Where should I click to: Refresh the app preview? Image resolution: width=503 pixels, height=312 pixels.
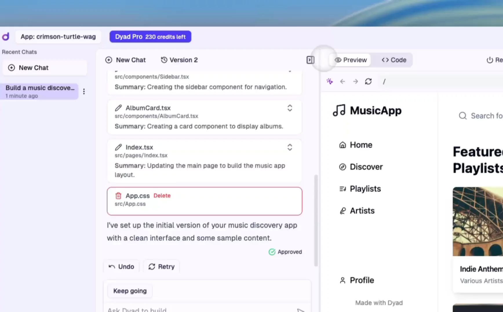(x=368, y=81)
